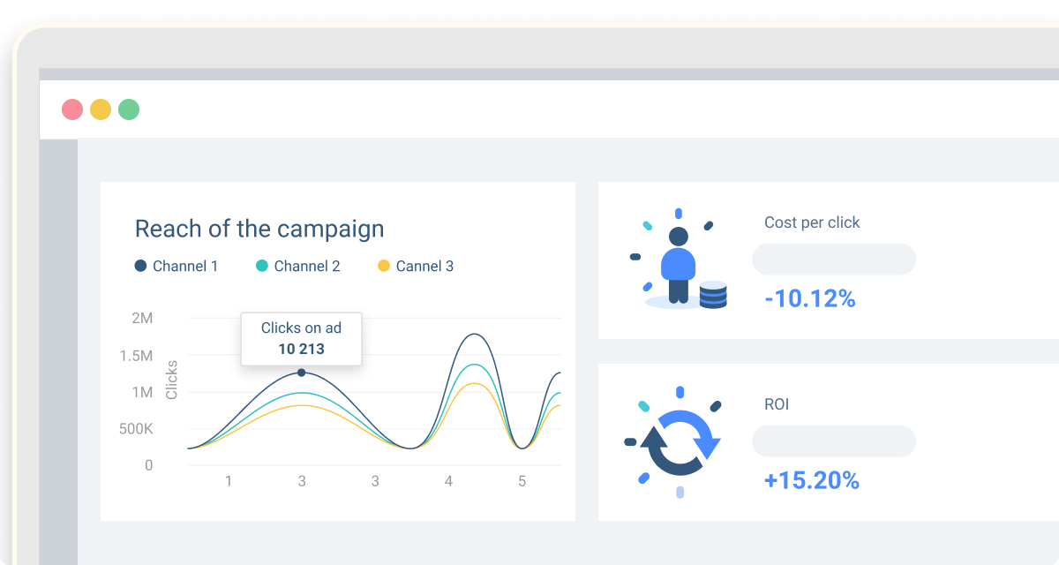Viewport: 1059px width, 565px height.
Task: Select the -10.12% value
Action: coord(810,298)
